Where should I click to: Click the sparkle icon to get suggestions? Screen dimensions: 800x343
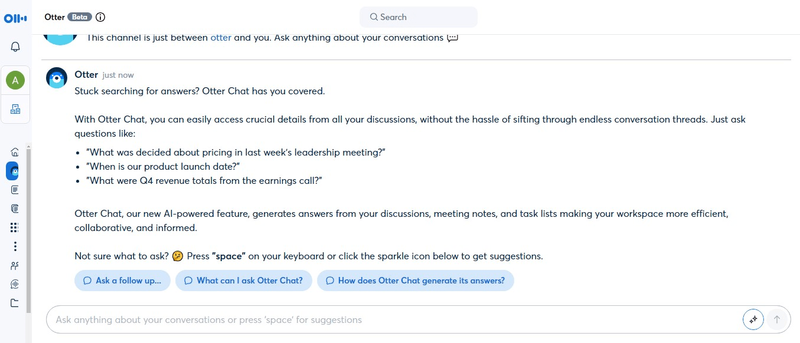pos(753,319)
